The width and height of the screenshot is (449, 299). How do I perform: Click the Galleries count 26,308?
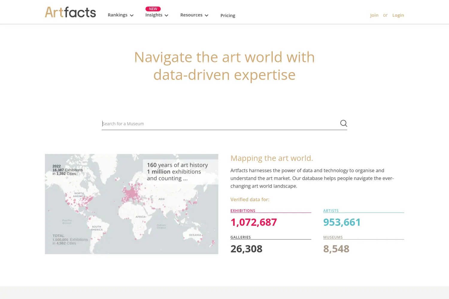coord(246,249)
